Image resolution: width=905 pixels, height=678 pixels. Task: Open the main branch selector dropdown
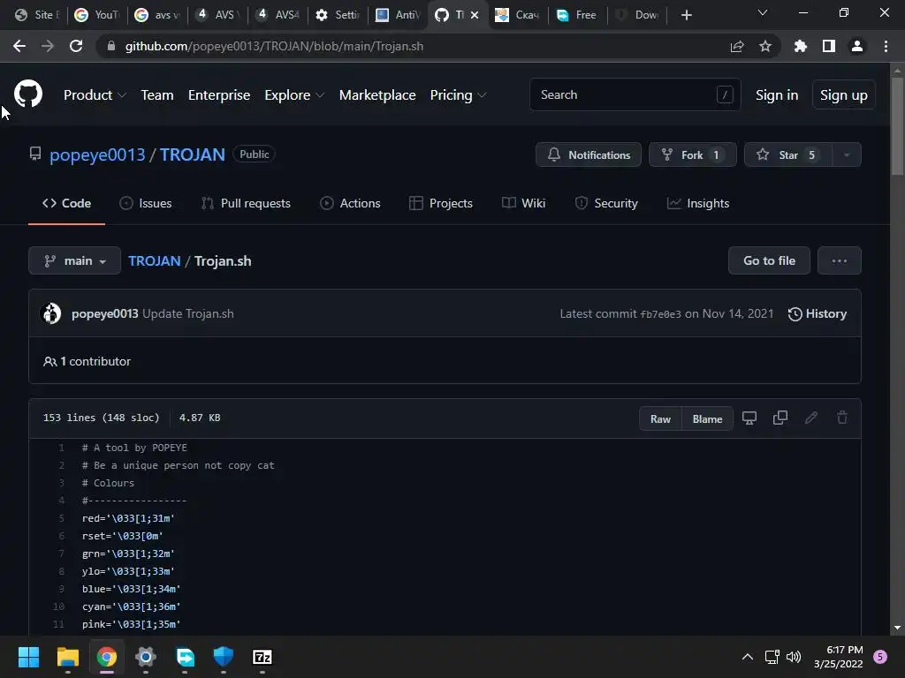(74, 260)
